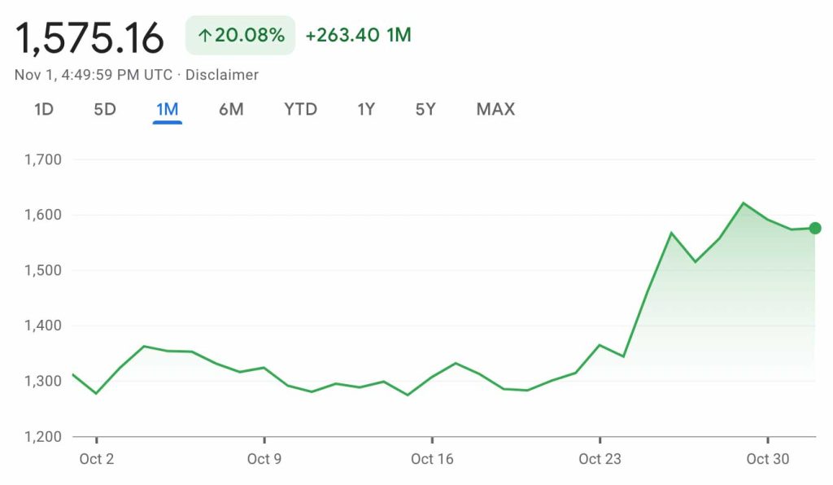Click the 20.08% gain badge
The image size is (833, 485).
click(x=241, y=36)
